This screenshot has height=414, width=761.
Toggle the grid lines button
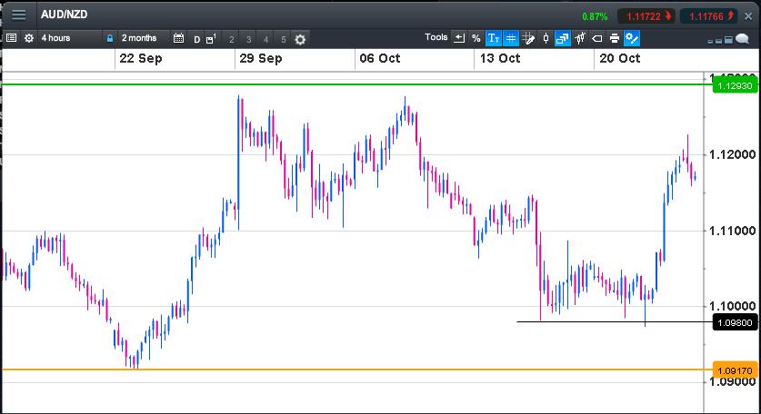[510, 38]
